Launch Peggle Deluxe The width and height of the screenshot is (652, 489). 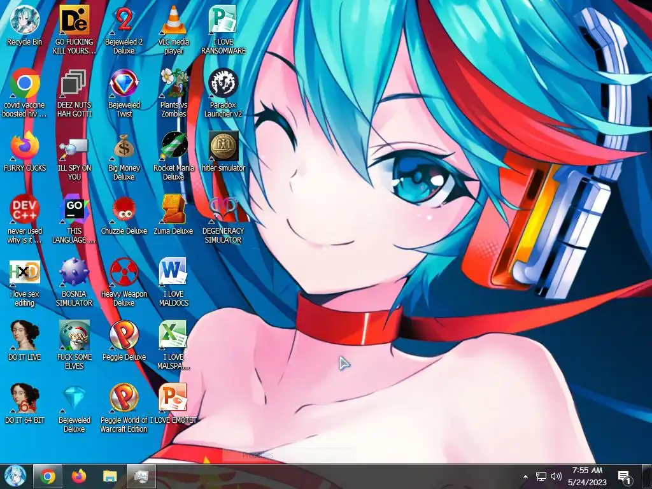click(124, 340)
